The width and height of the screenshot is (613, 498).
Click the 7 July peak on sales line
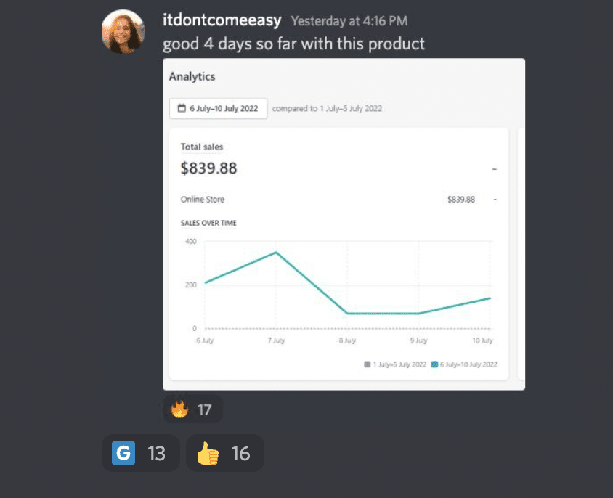tap(276, 253)
